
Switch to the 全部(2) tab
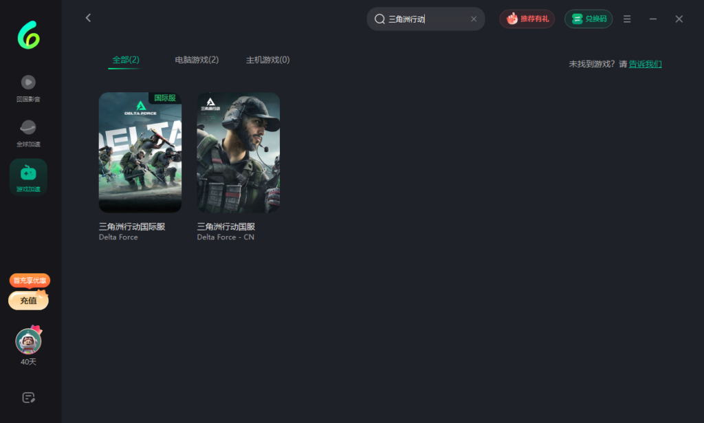point(125,60)
